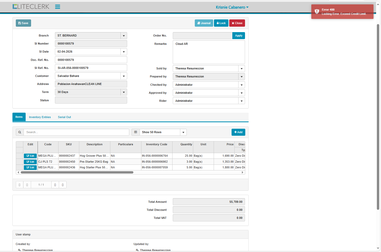Edit the Pre-Starter 25KG Bag row
Screen dimensions: 381x252
click(x=30, y=162)
